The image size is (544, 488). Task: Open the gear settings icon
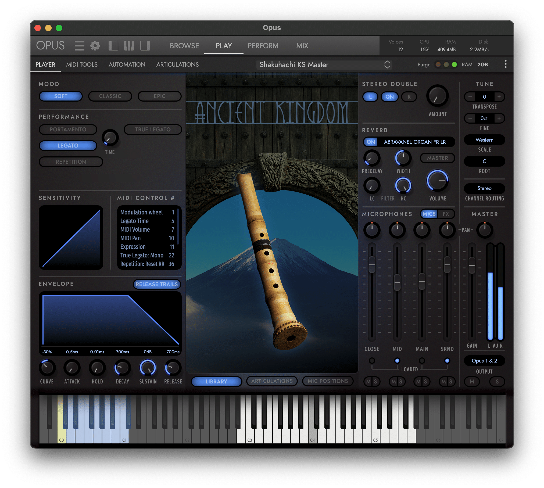(95, 46)
